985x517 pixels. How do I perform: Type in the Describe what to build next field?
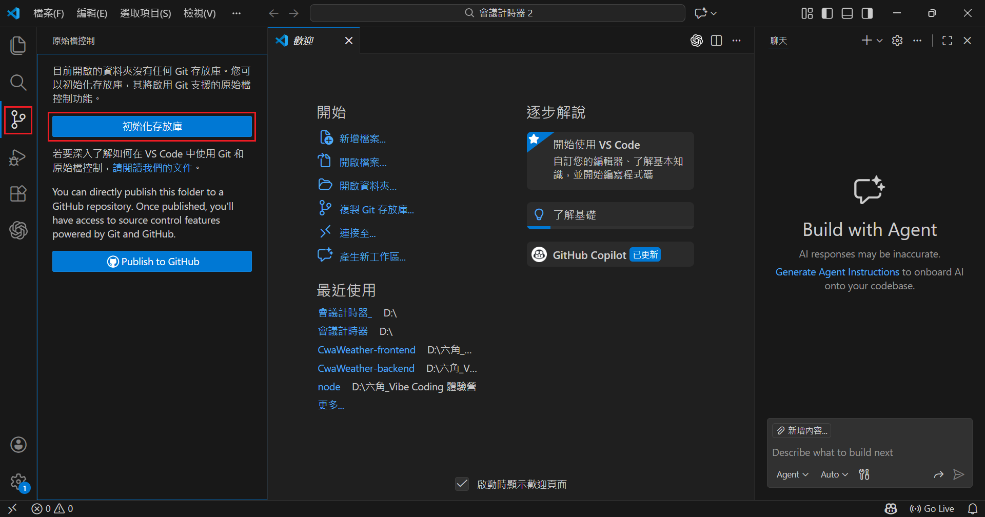(x=869, y=452)
